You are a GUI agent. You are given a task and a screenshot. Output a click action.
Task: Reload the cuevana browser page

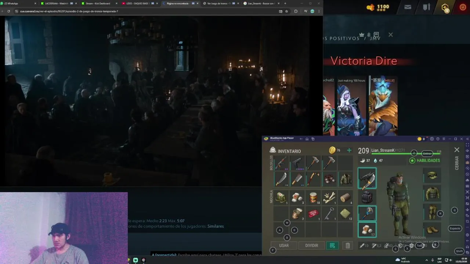(x=8, y=11)
